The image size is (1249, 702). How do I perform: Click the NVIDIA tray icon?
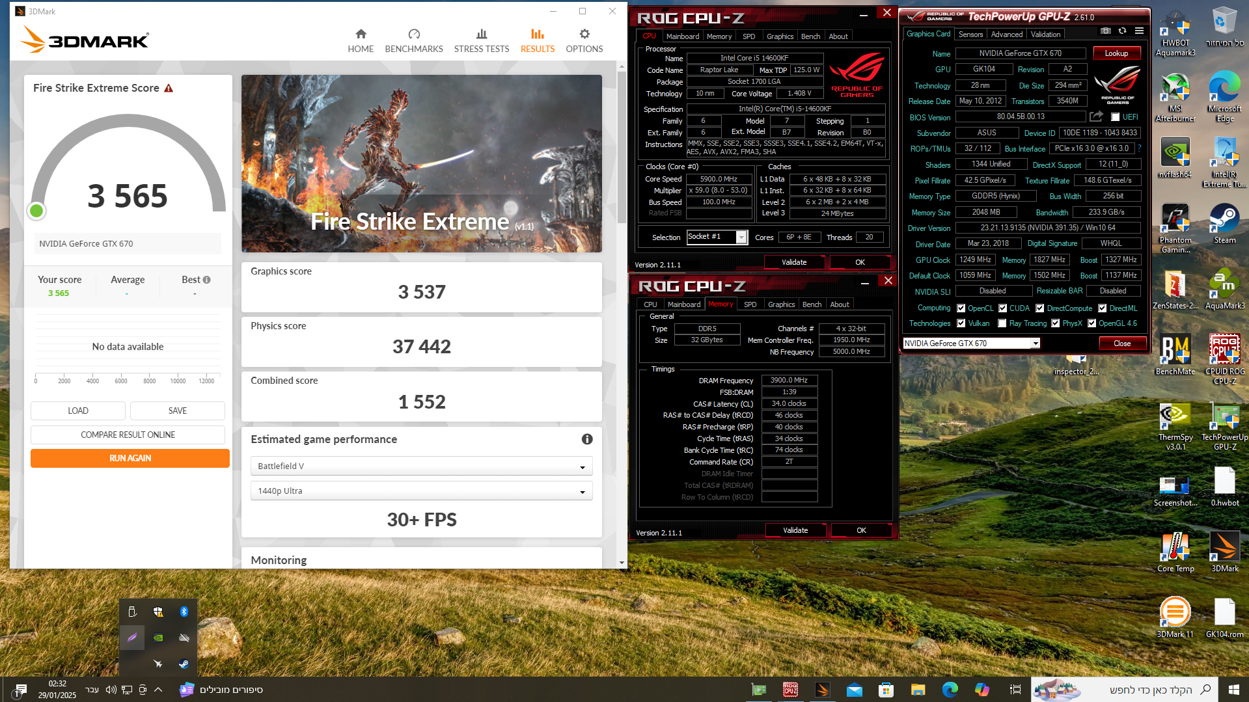(x=158, y=638)
